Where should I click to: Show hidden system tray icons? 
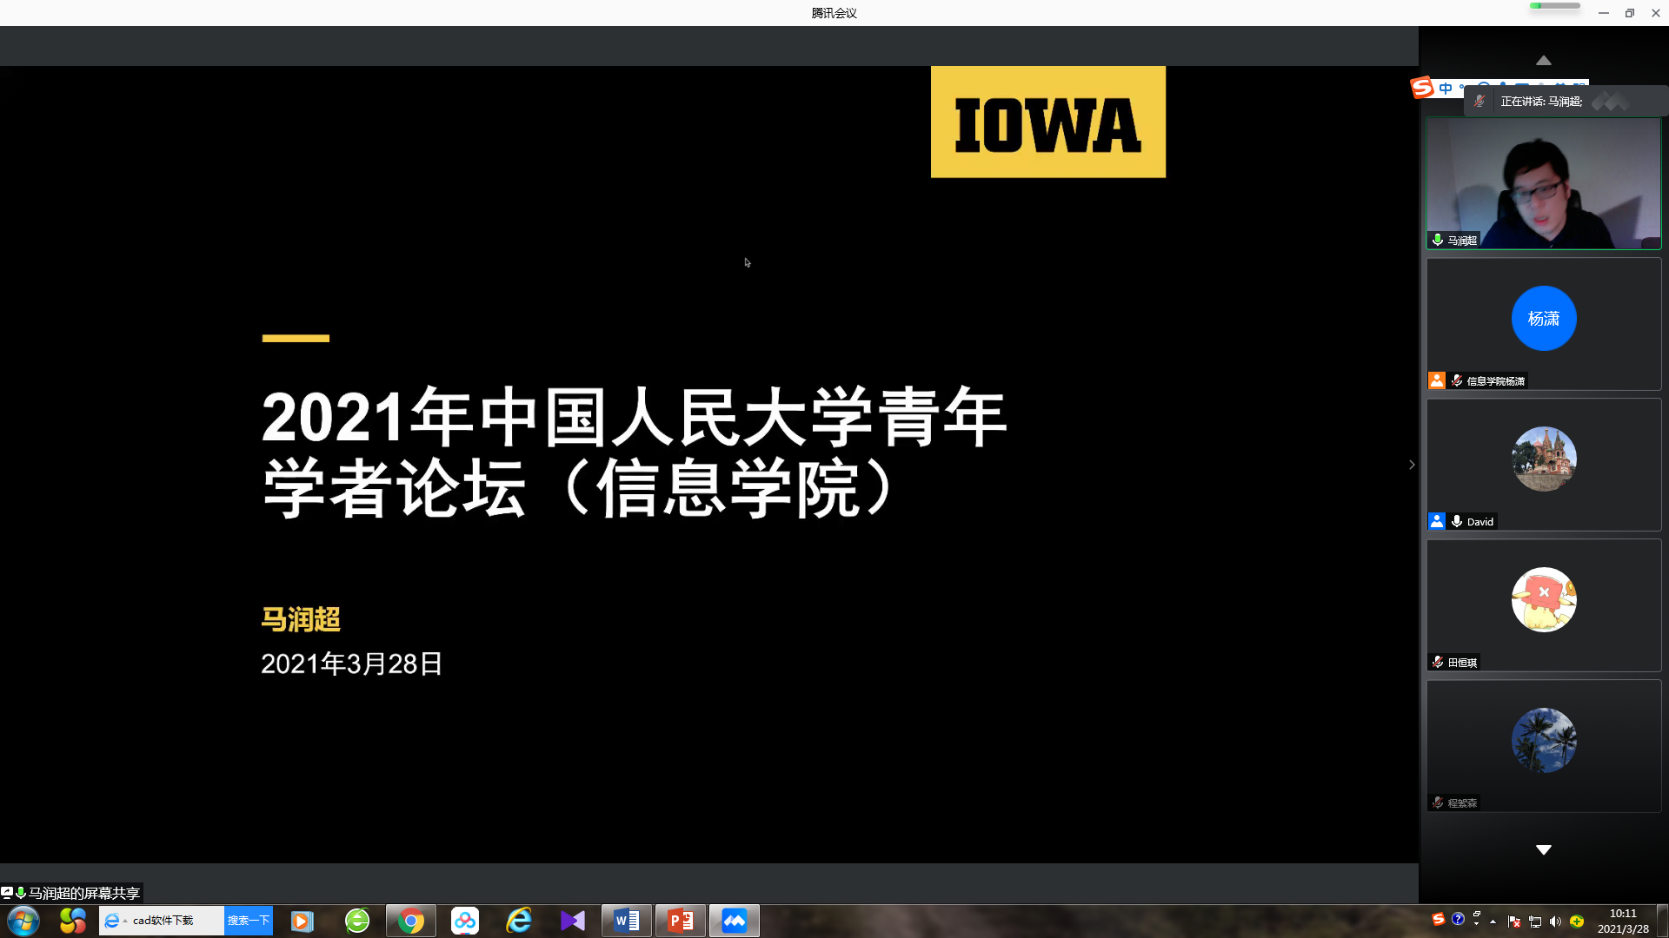click(x=1493, y=921)
